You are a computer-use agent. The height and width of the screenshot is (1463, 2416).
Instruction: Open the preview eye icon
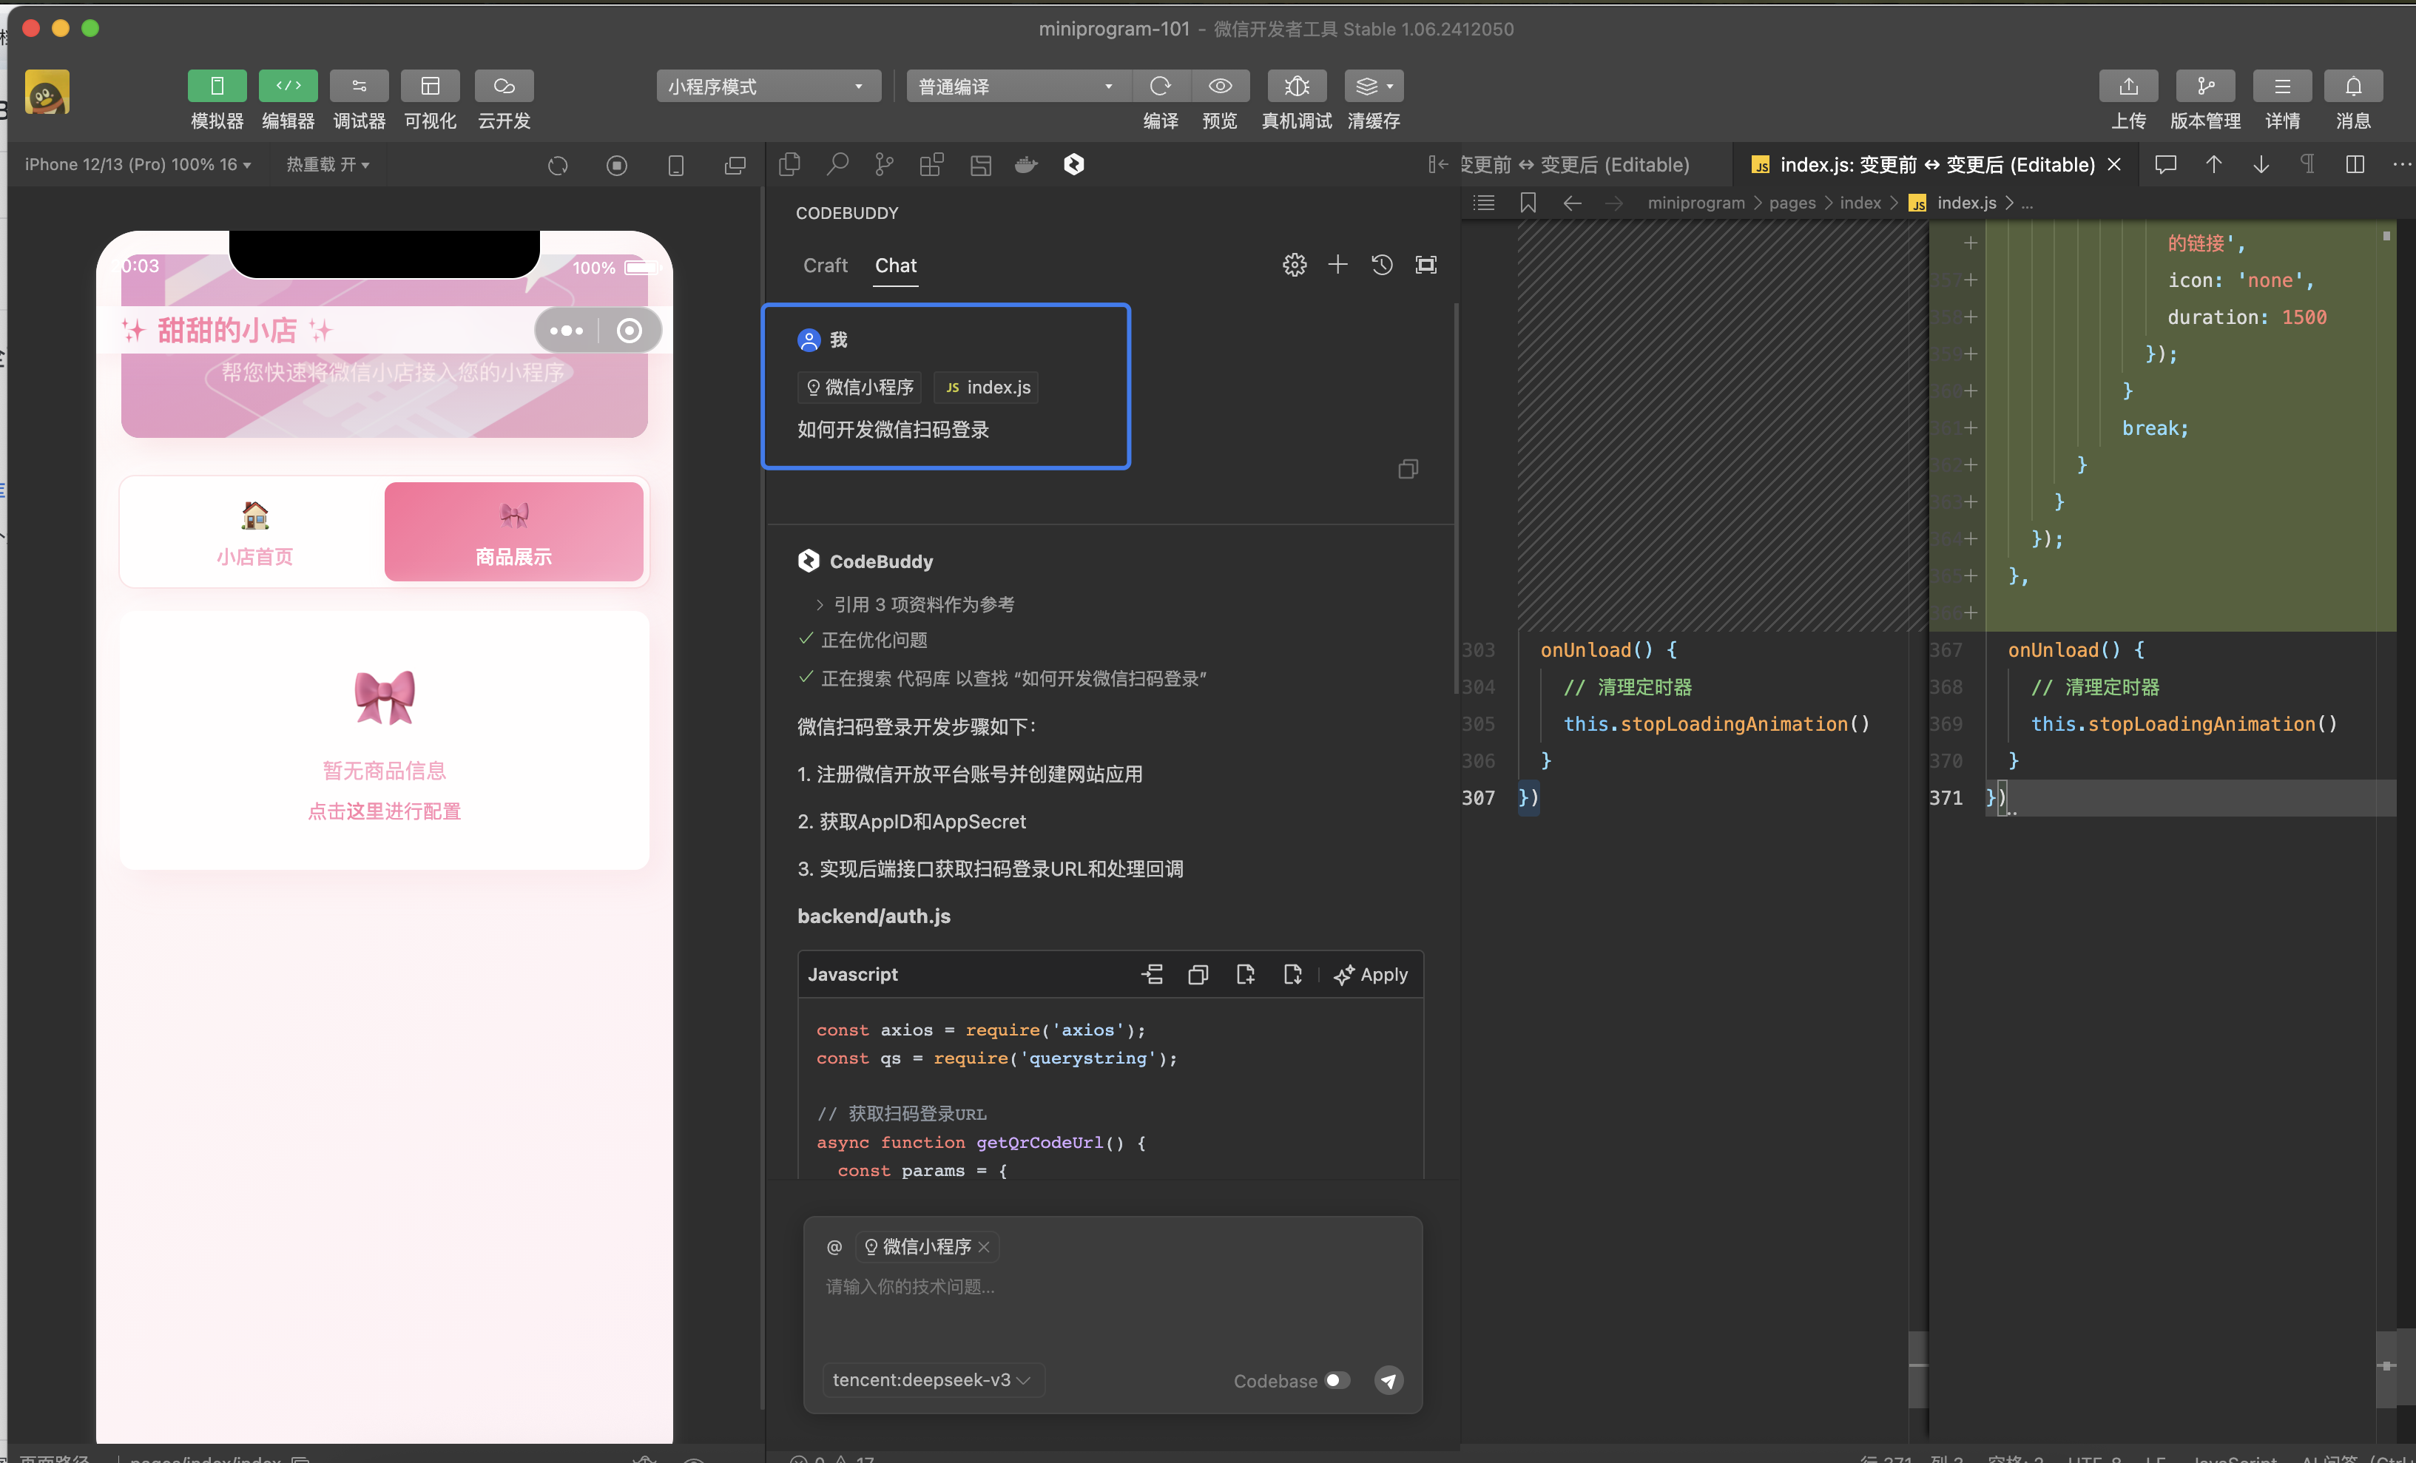(x=1220, y=87)
